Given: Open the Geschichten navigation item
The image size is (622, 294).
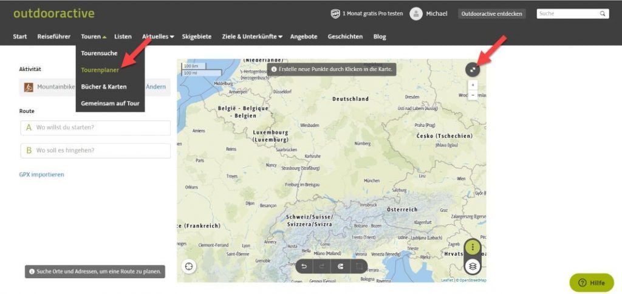Looking at the screenshot, I should pos(345,36).
